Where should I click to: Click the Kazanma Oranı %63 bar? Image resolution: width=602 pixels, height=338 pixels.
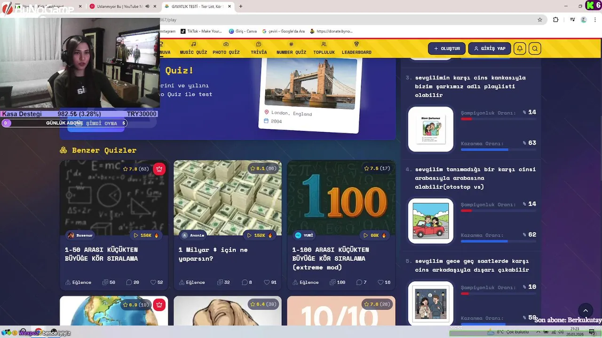click(499, 150)
